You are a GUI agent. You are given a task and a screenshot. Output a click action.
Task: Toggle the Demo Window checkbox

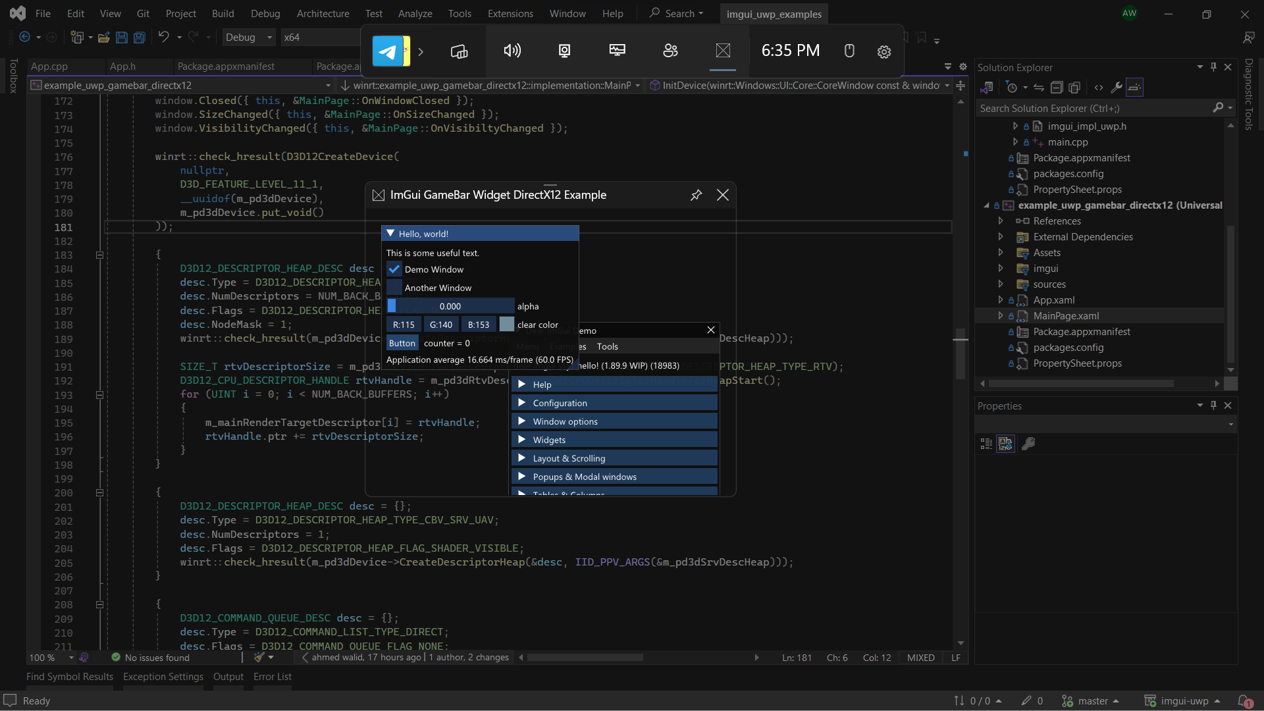click(x=394, y=269)
